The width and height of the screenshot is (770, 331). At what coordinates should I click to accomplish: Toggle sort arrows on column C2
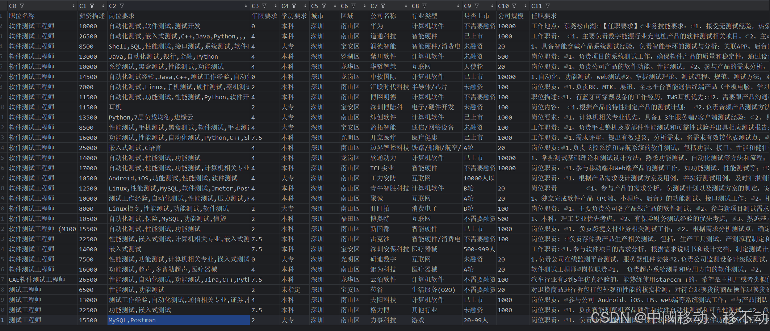(x=246, y=6)
